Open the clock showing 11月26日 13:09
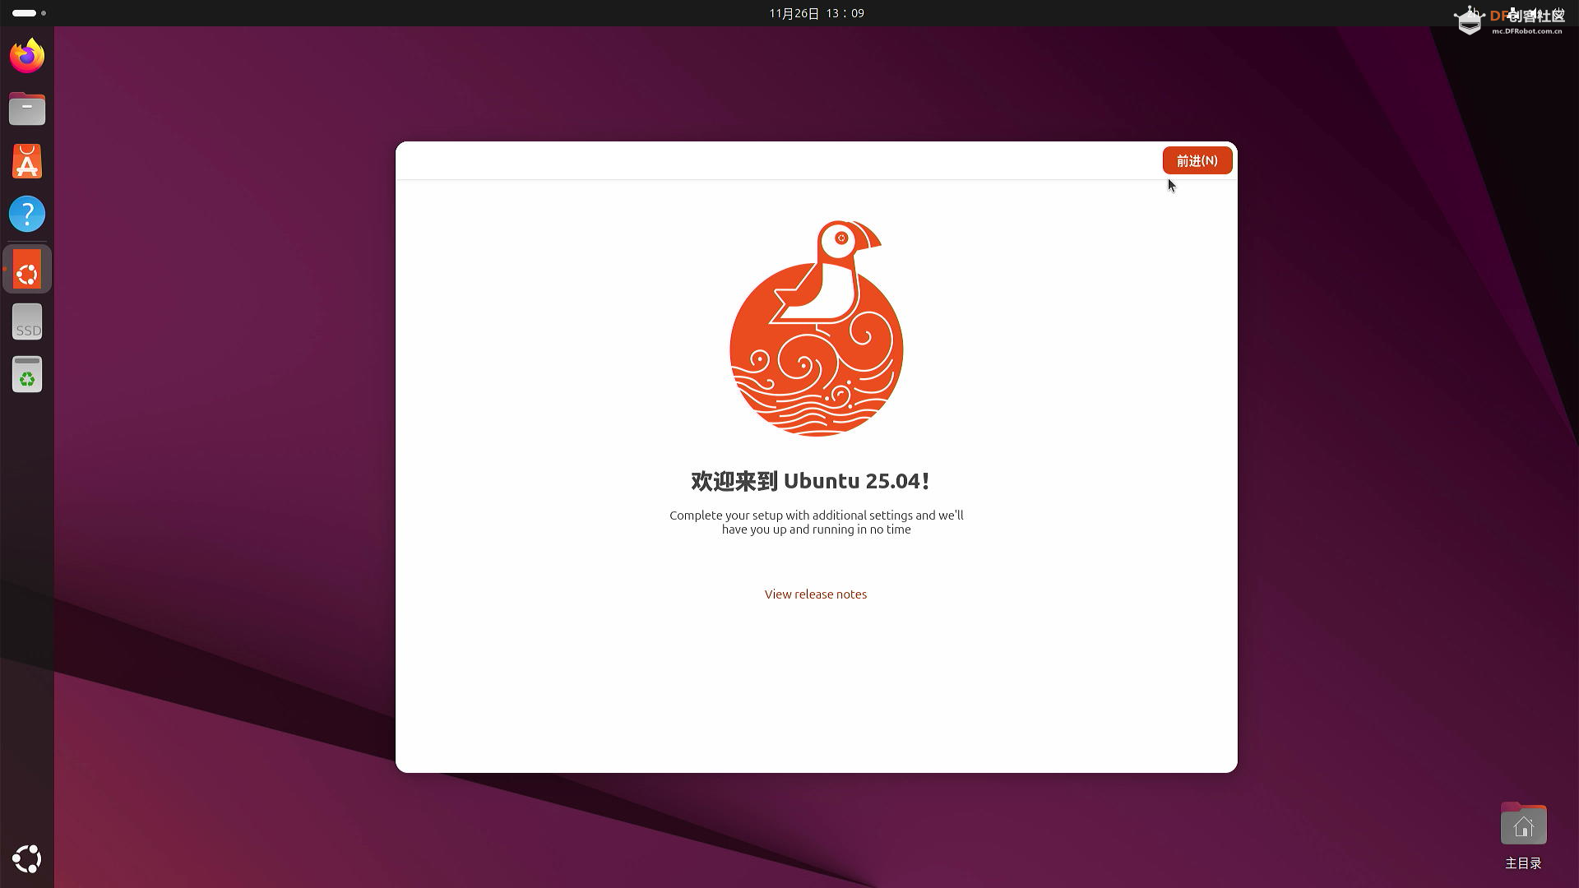The image size is (1579, 888). [817, 13]
